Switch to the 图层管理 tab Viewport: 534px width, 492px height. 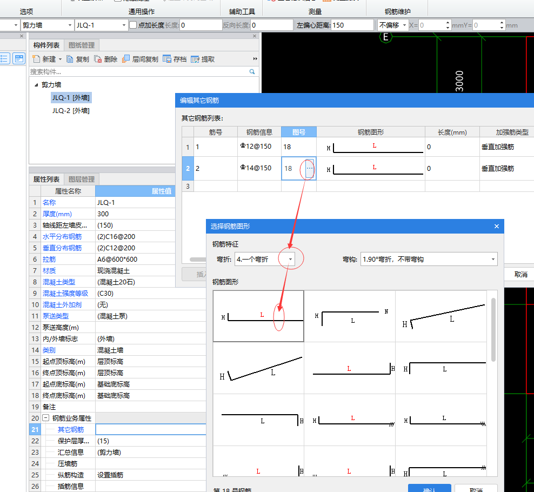(82, 179)
